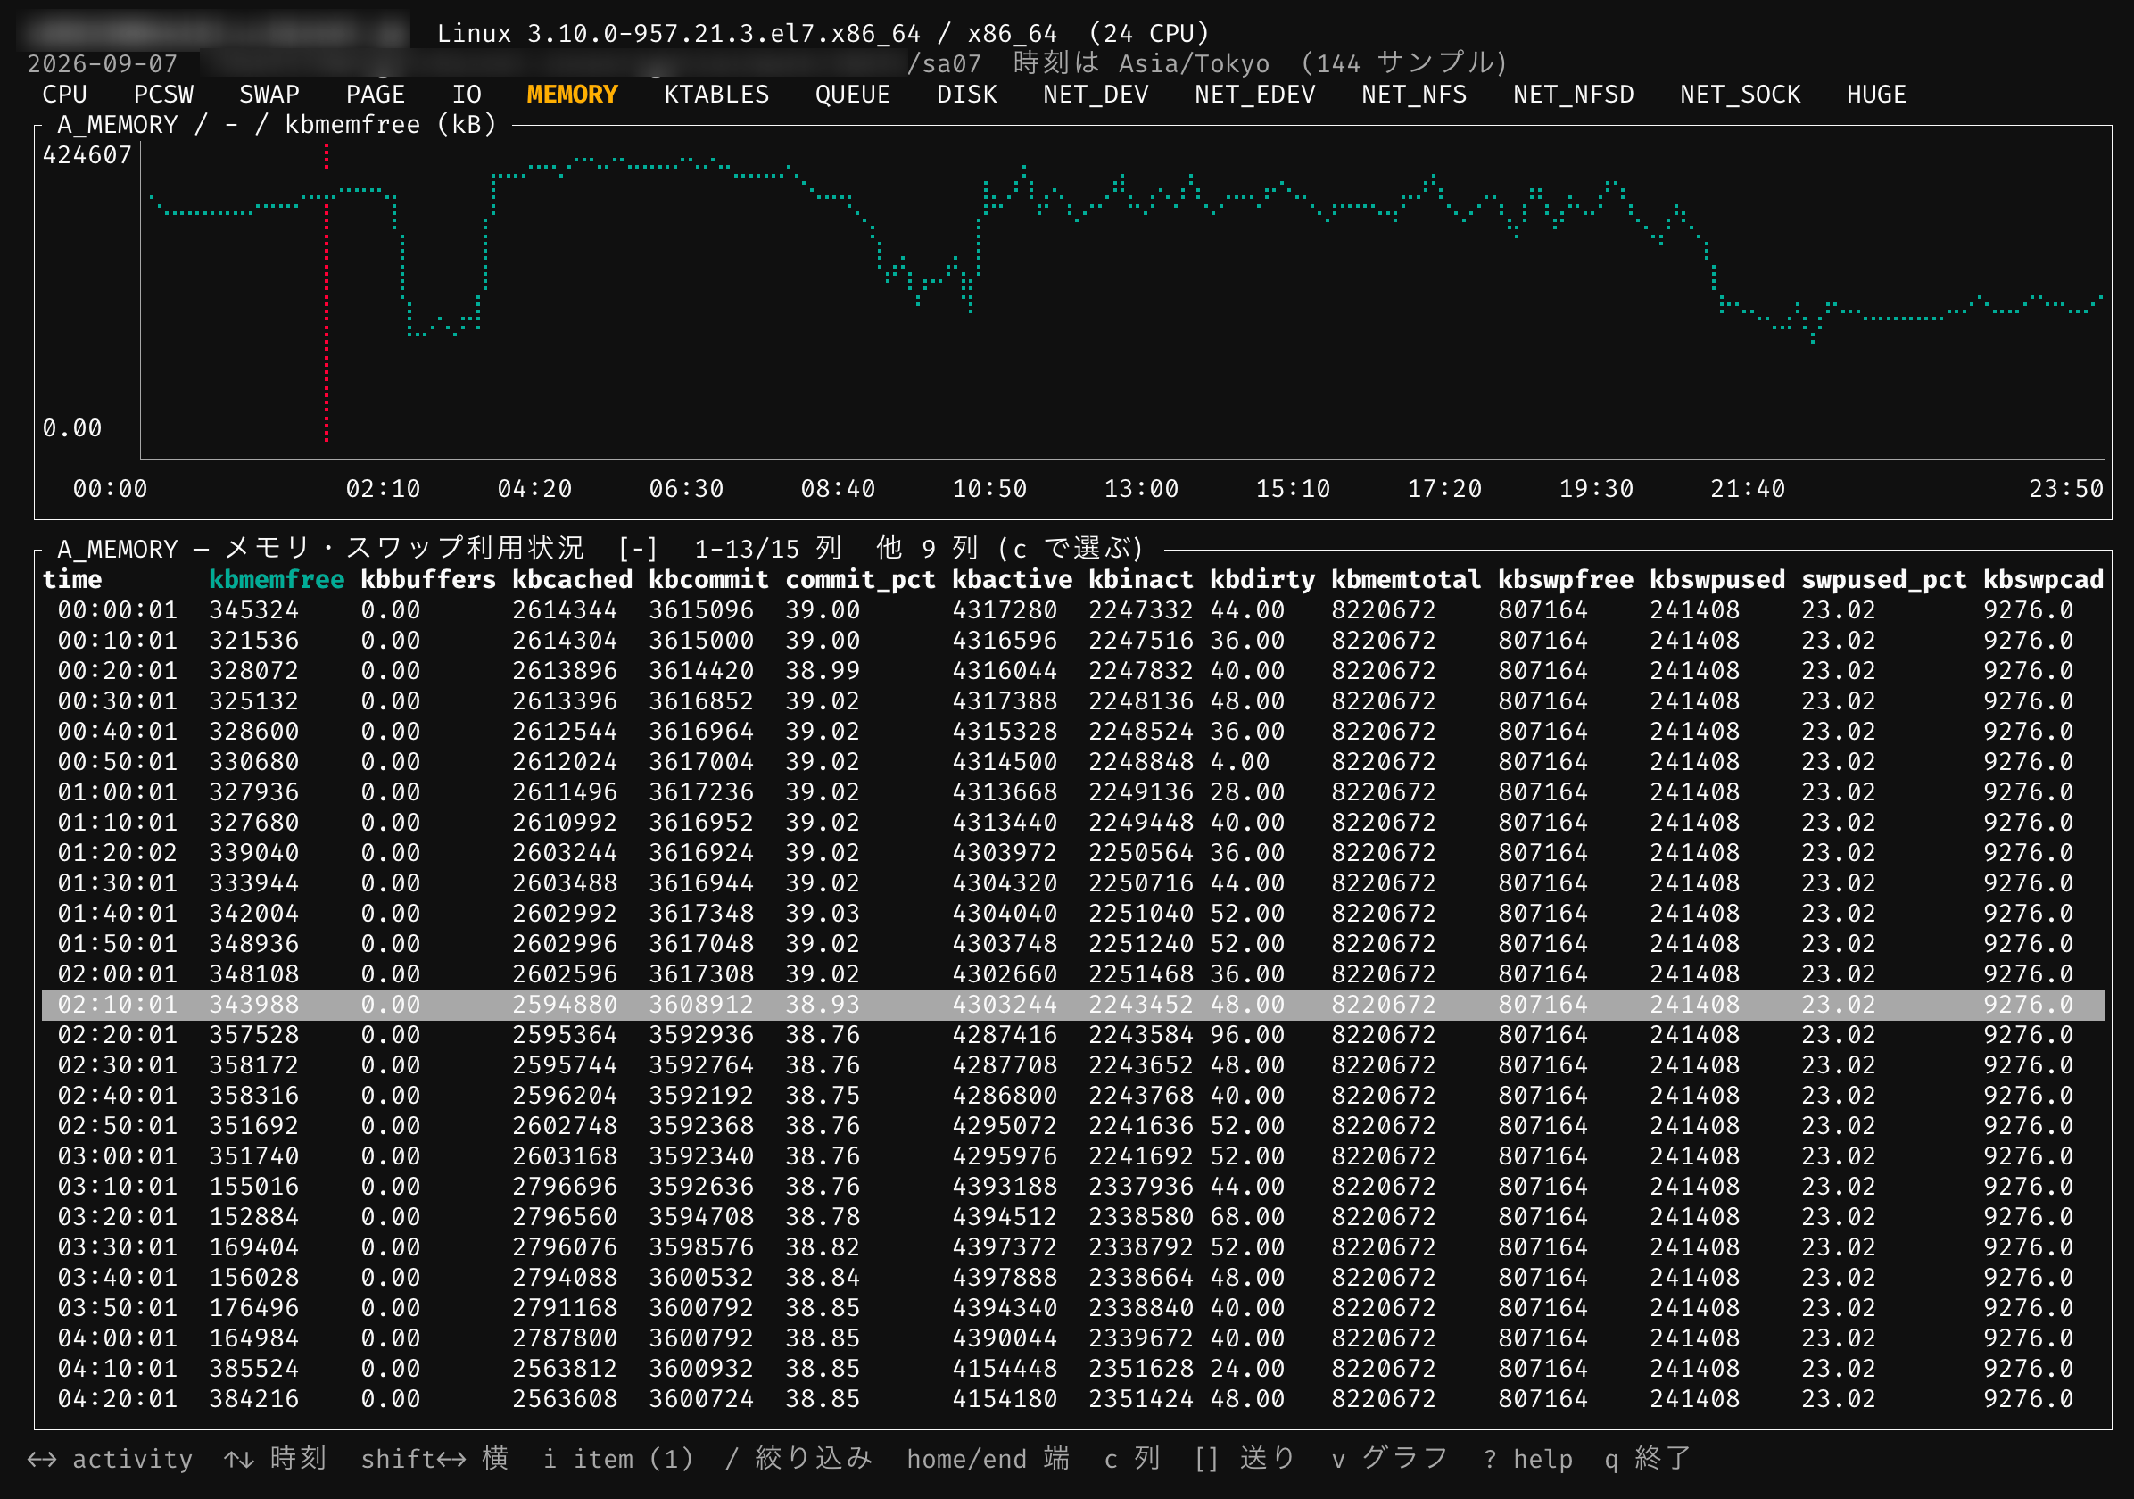Click the 'q 終了' quit hint
The height and width of the screenshot is (1499, 2134).
(1648, 1459)
